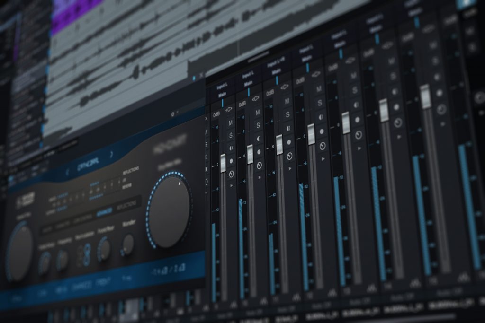Switch to the ADVANCED tab in the reverb plugin
Image resolution: width=485 pixels, height=323 pixels.
(104, 211)
